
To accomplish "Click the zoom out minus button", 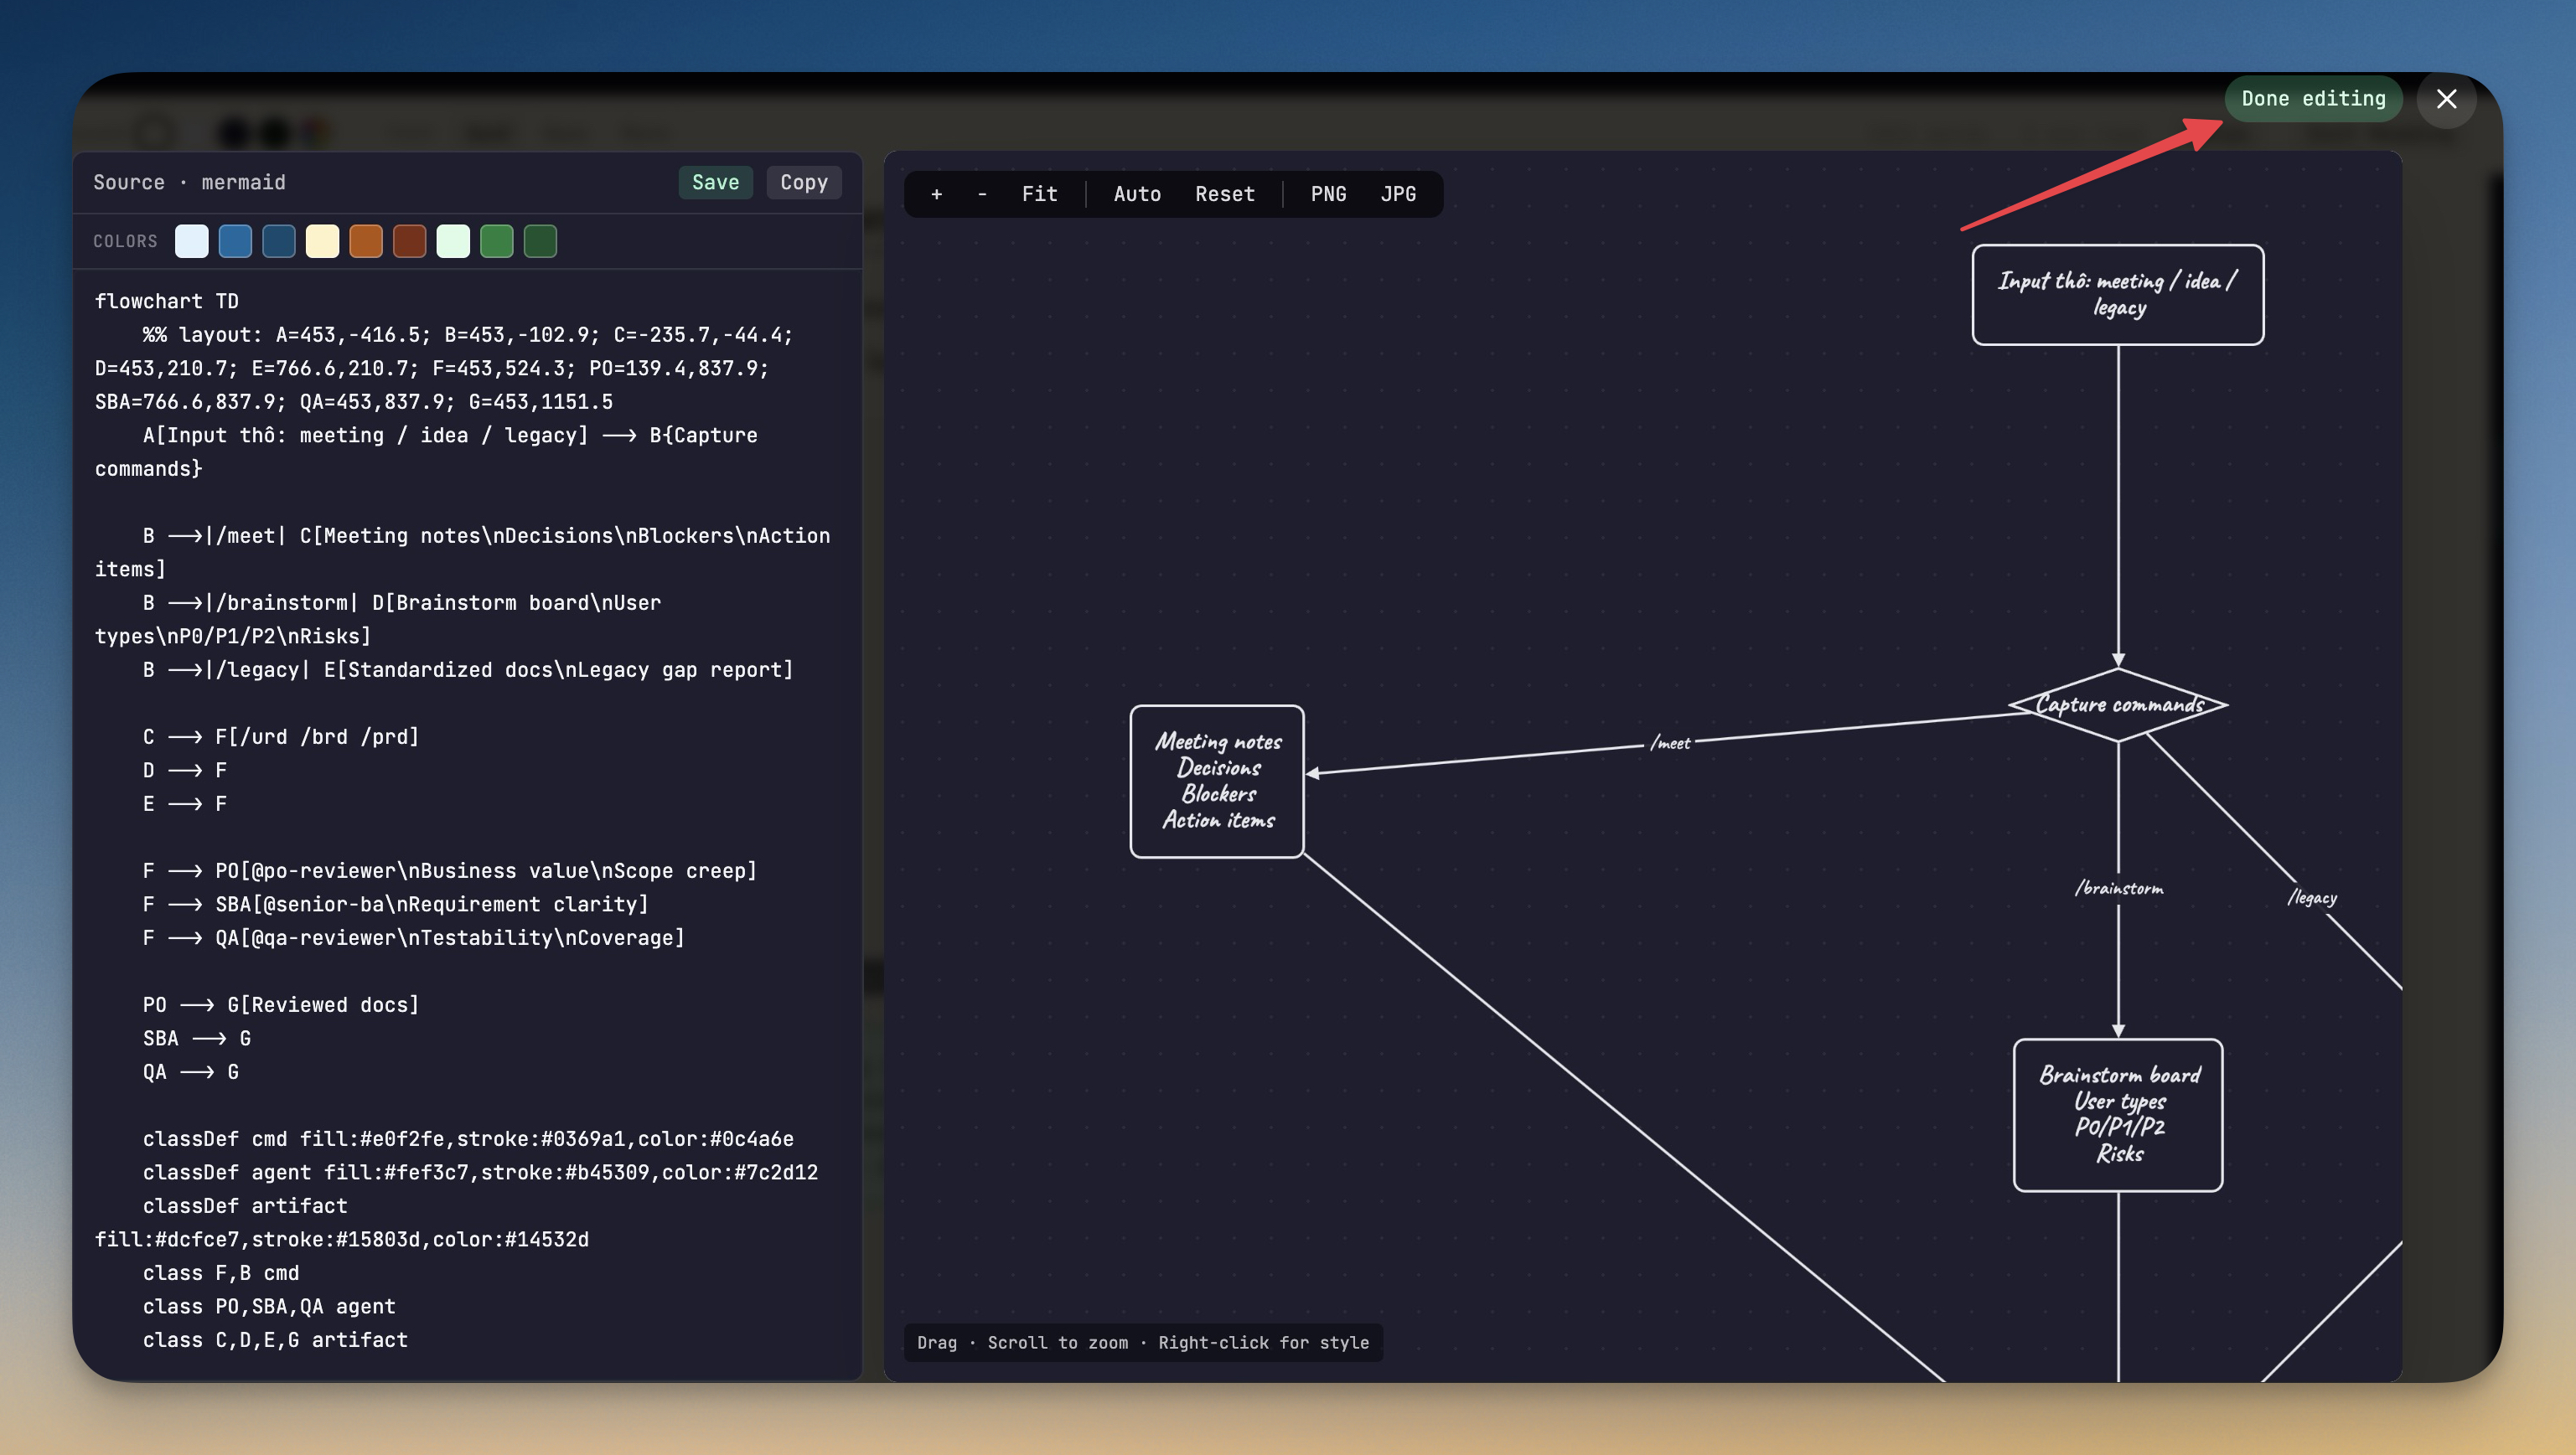I will pos(982,193).
